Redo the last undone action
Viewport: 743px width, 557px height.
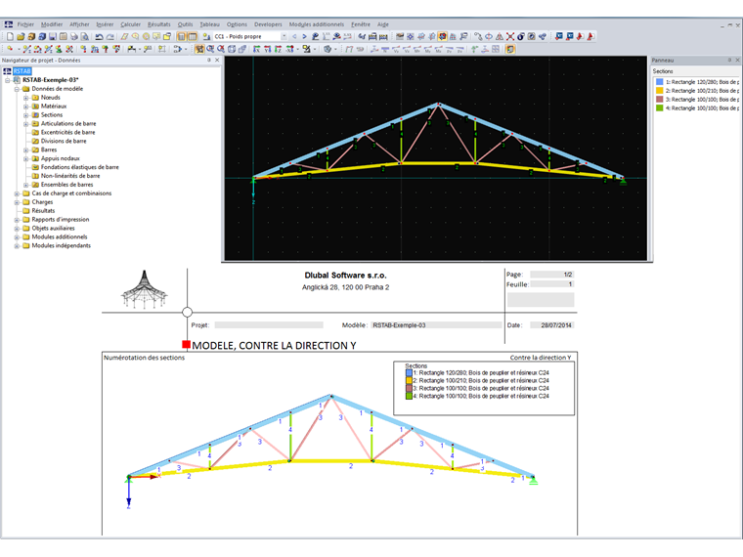click(109, 36)
